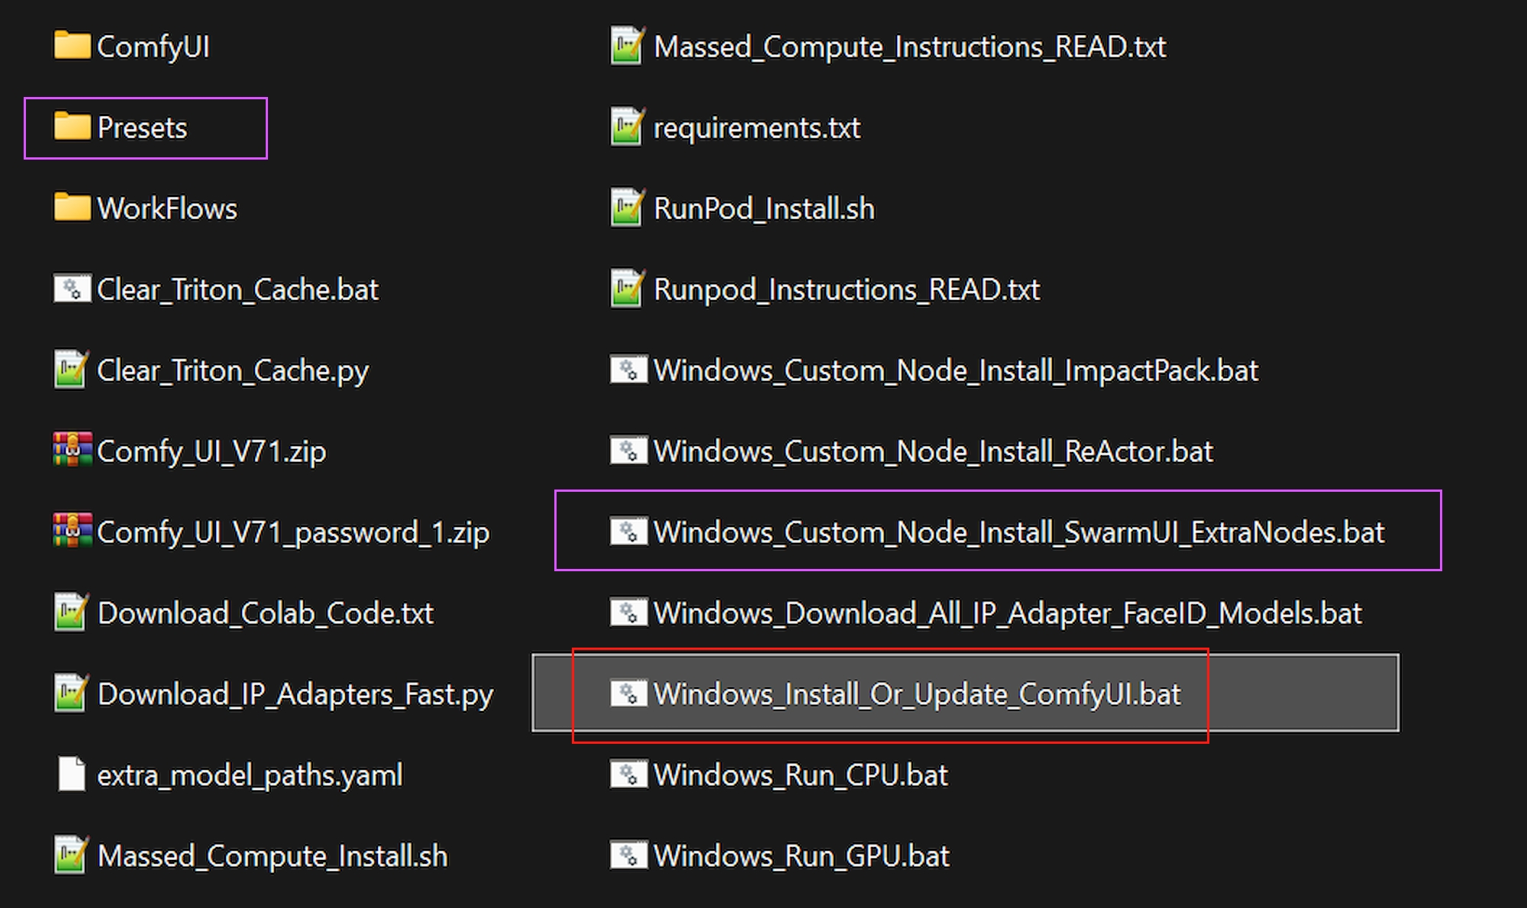Image resolution: width=1527 pixels, height=908 pixels.
Task: Select the requirements.txt file icon
Action: (628, 126)
